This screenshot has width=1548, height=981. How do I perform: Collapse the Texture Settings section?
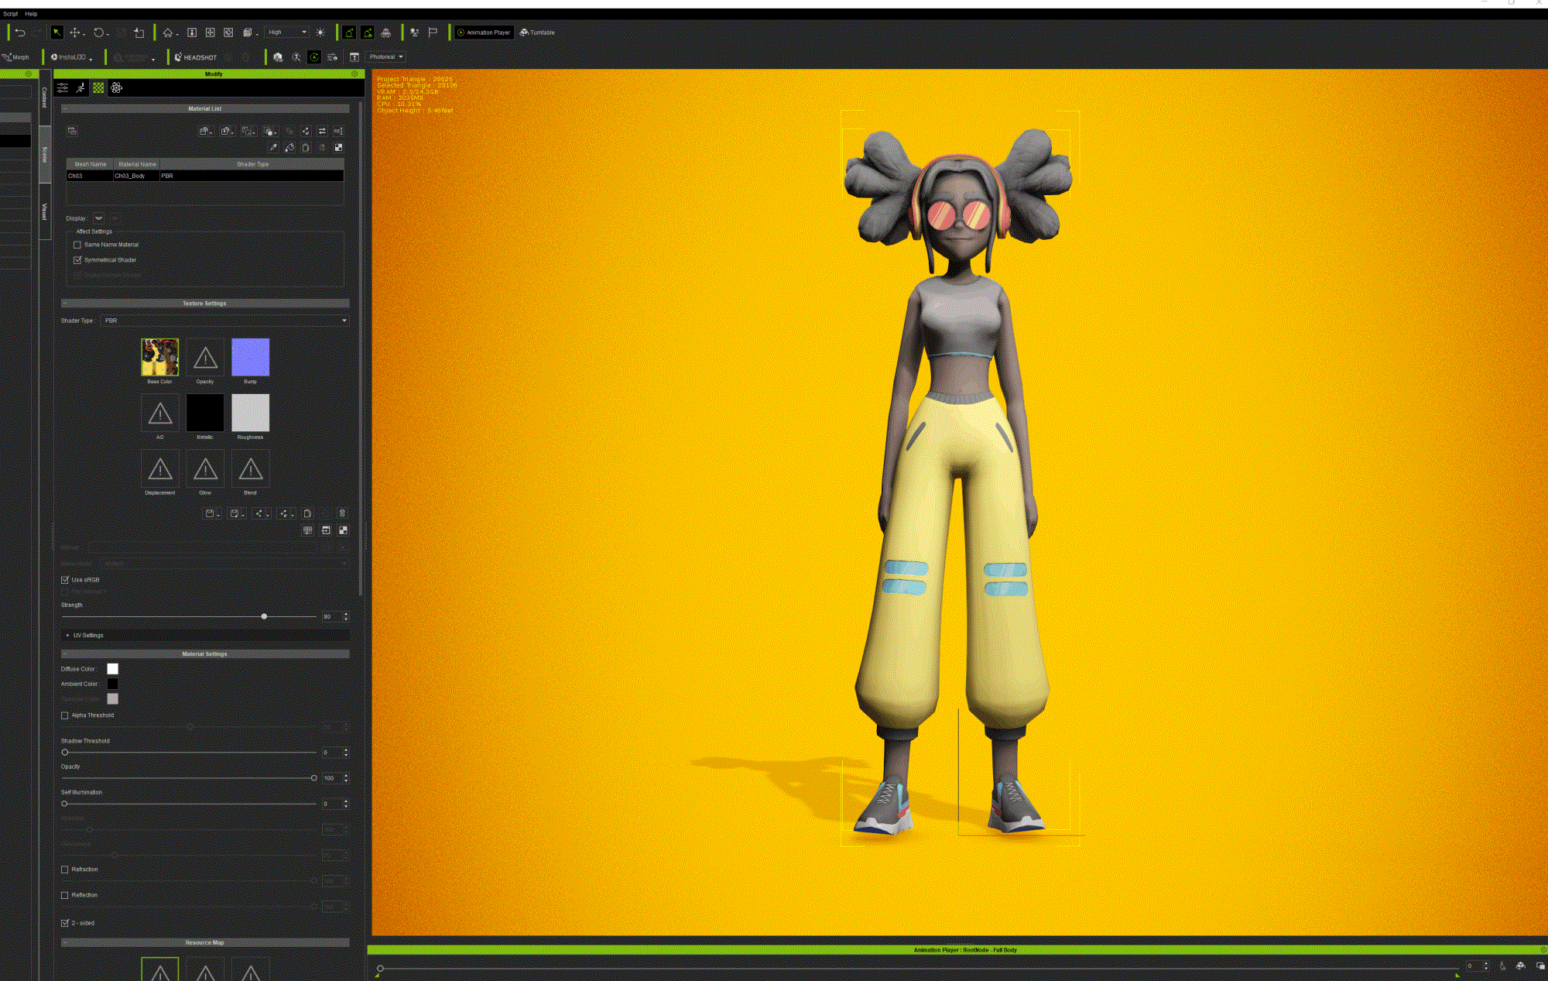pos(65,304)
